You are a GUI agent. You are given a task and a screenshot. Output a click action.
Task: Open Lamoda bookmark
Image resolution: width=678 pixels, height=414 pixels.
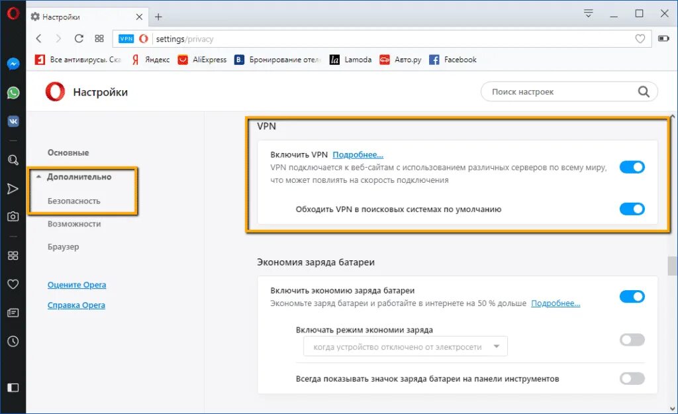(351, 60)
